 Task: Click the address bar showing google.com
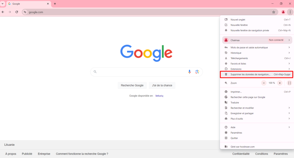150,12
